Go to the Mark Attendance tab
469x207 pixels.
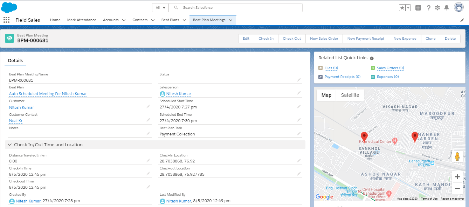tap(82, 20)
